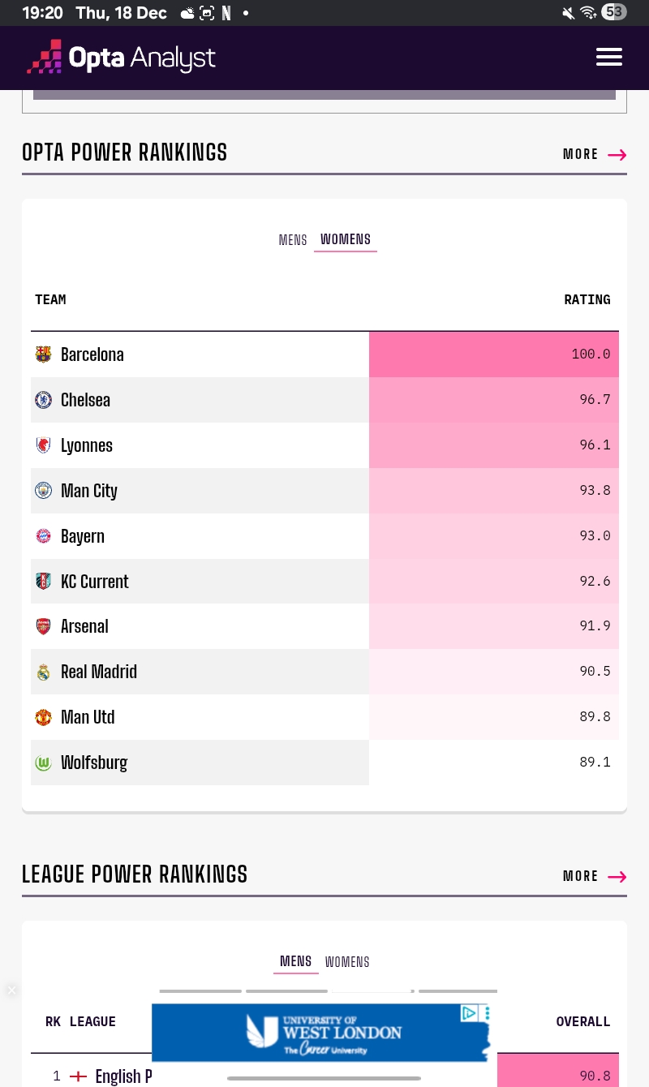Switch Opta Power Rankings to Mens tab

(293, 240)
